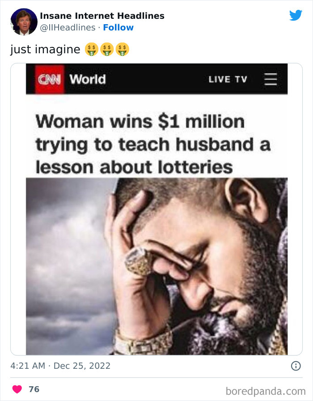
Task: Open the tweet info circle icon
Action: point(296,366)
